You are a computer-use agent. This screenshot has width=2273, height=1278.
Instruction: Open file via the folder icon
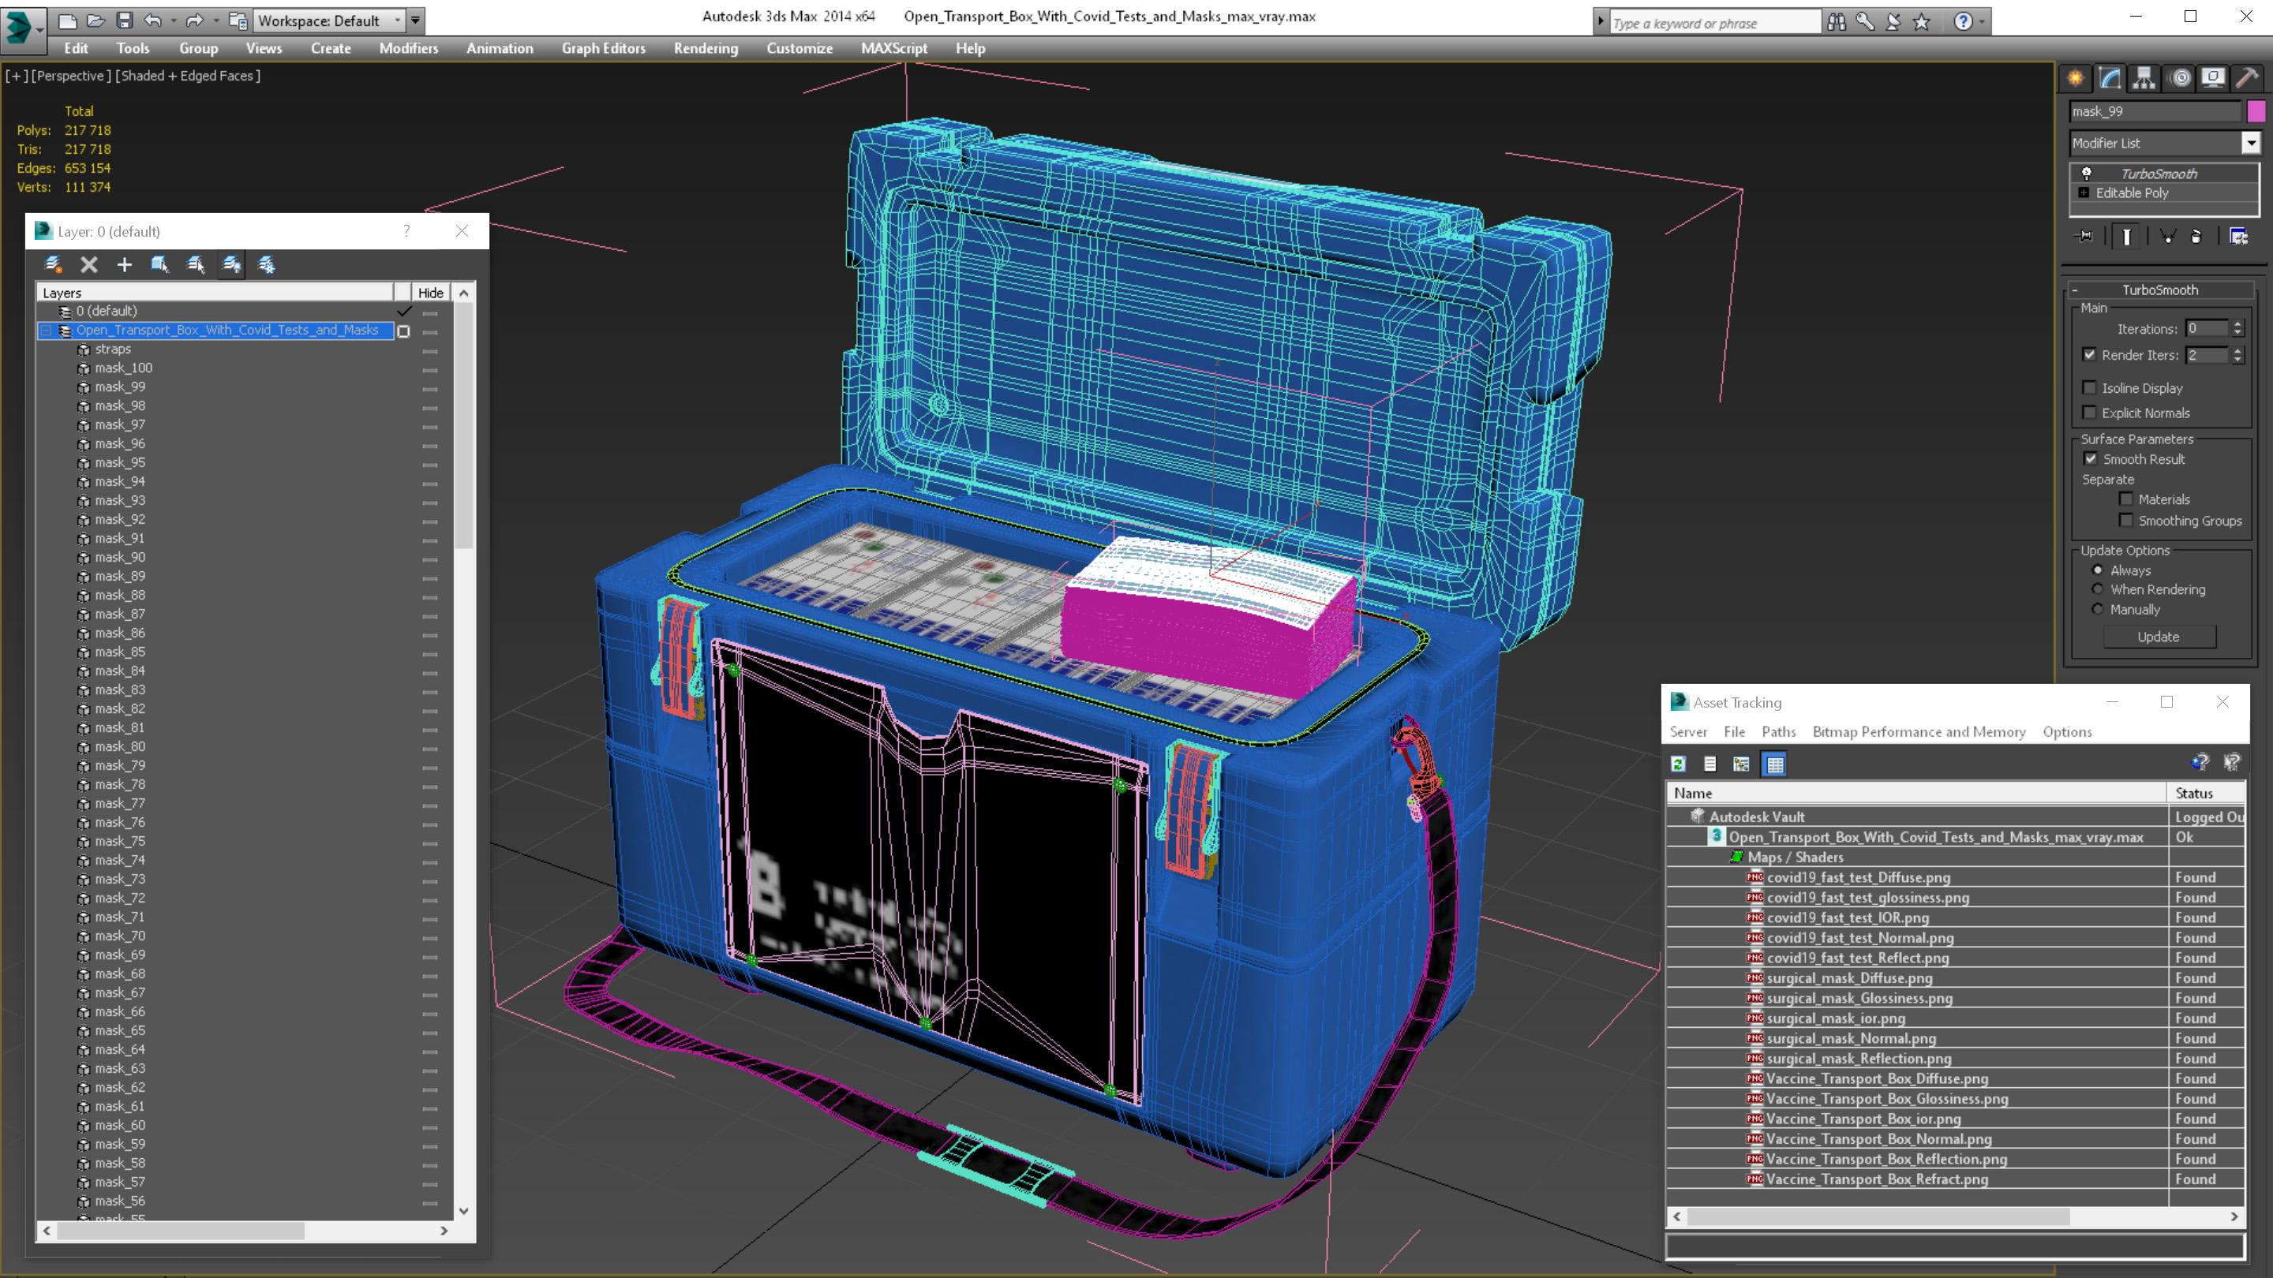pos(95,20)
